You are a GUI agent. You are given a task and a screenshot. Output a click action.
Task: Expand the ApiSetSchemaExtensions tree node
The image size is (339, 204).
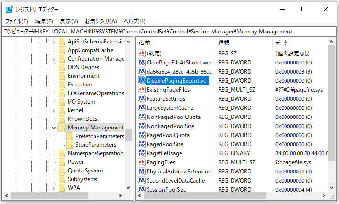click(54, 42)
